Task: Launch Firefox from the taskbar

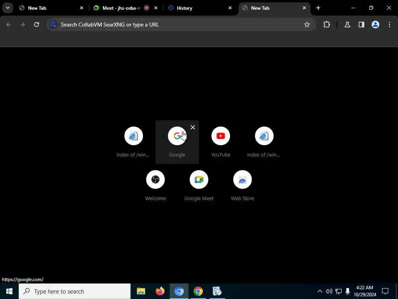Action: point(160,291)
